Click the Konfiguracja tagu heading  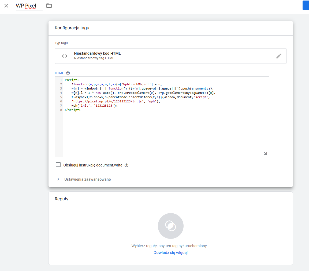72,28
